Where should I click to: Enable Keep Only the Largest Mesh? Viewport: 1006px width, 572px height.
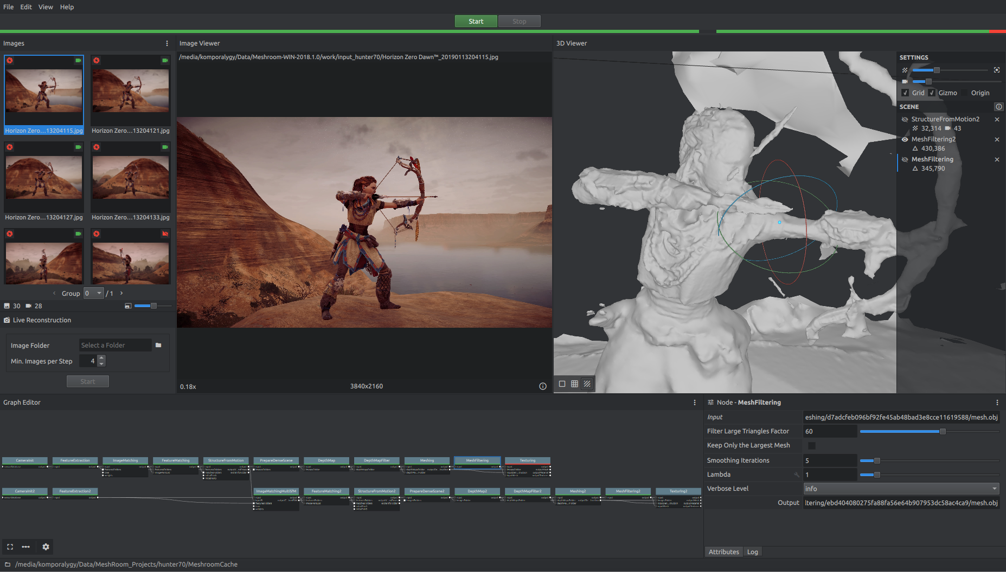click(812, 445)
